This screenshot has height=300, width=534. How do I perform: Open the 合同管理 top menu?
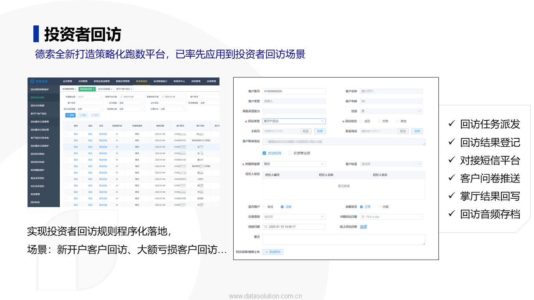point(83,81)
